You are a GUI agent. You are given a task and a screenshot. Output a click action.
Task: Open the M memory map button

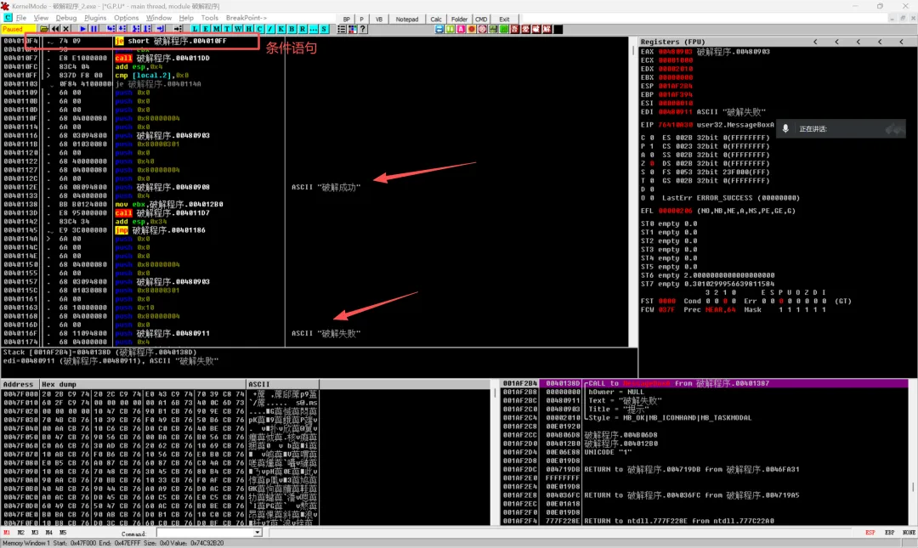click(216, 29)
